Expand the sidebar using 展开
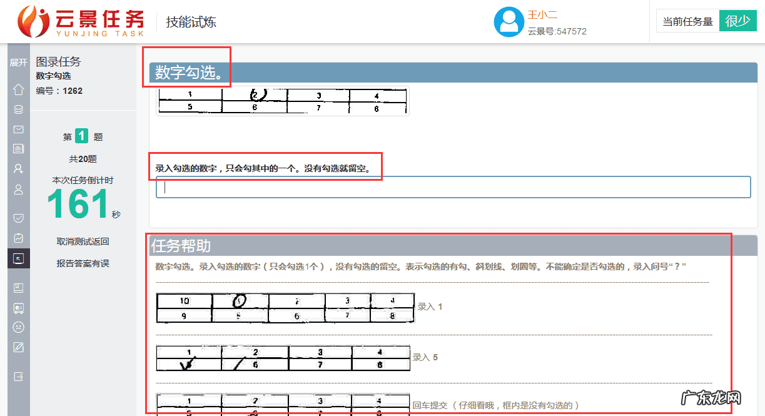This screenshot has width=765, height=416. [x=17, y=62]
